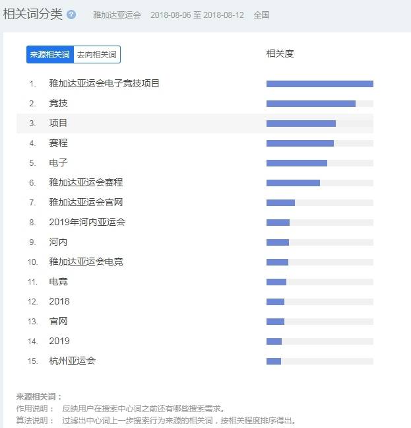Open the 赛程 related keyword
This screenshot has height=428, width=411.
(x=58, y=143)
